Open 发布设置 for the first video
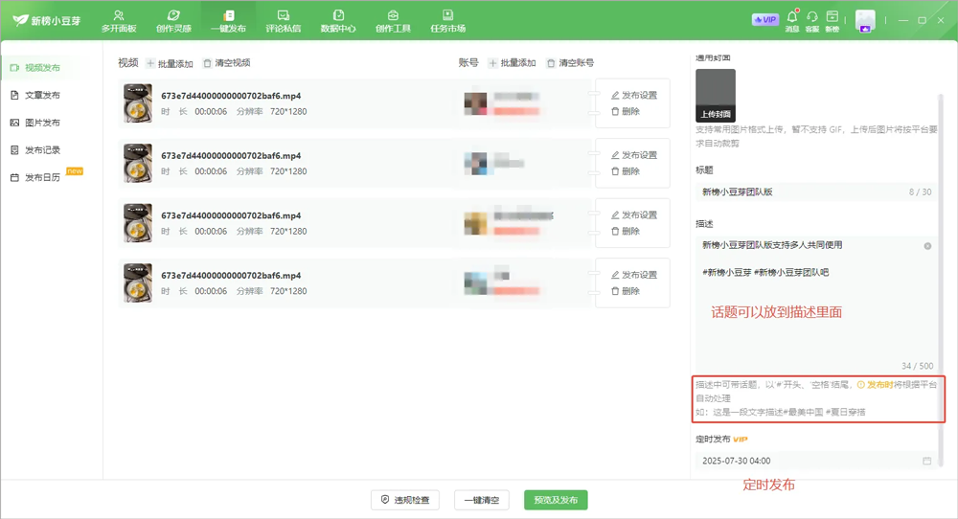 634,96
